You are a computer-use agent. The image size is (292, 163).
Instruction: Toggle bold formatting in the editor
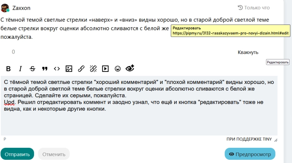pyautogui.click(x=8, y=69)
